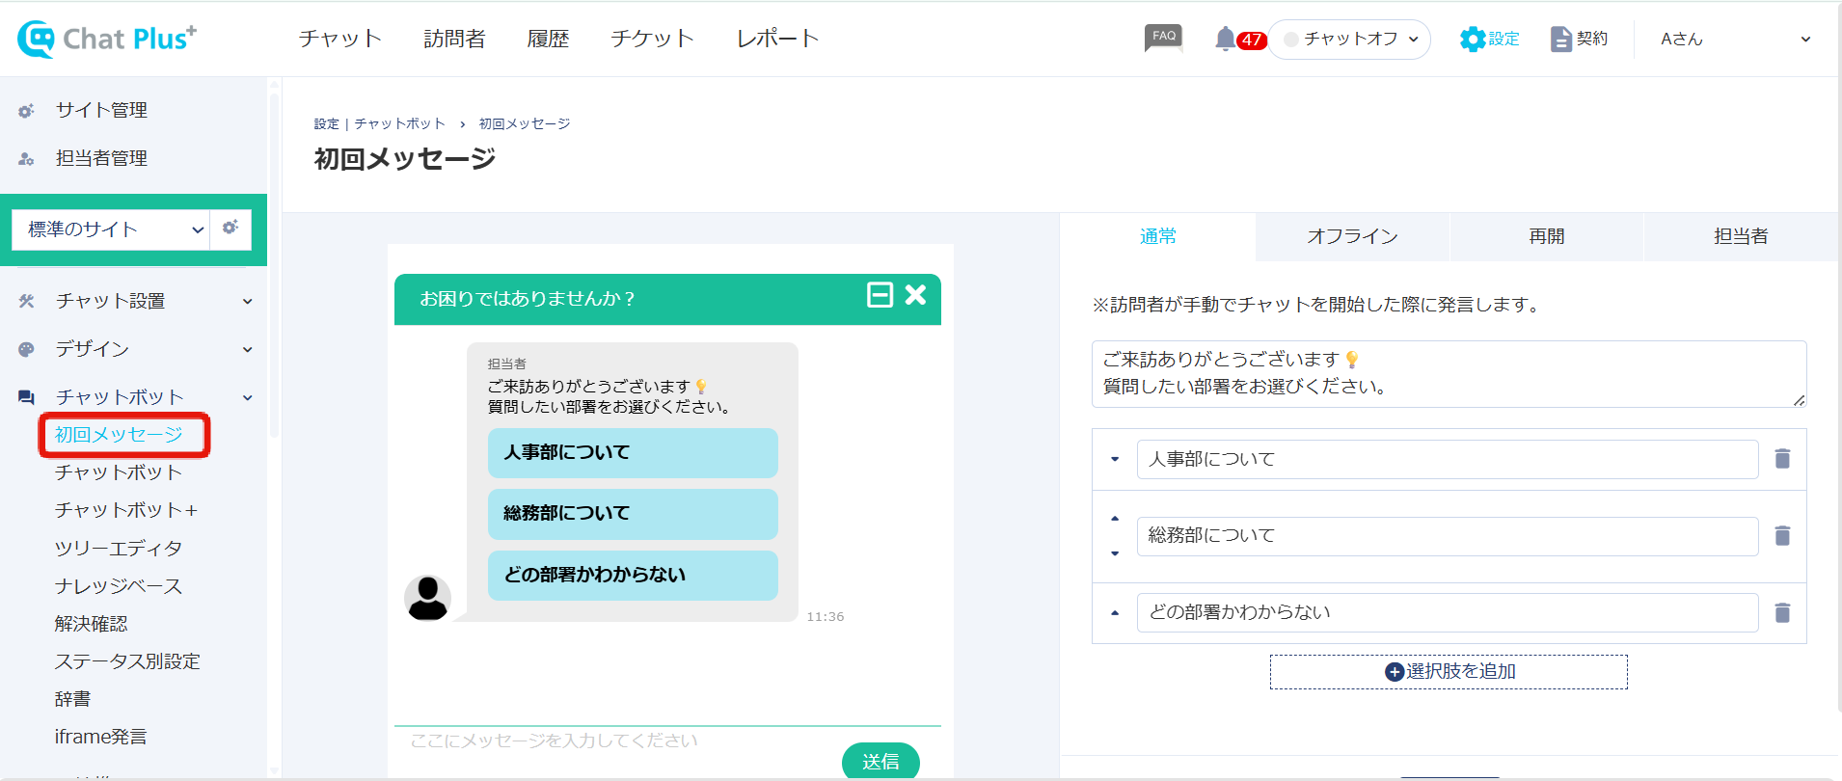The height and width of the screenshot is (781, 1842).
Task: Move 総務部について option down
Action: pyautogui.click(x=1115, y=553)
